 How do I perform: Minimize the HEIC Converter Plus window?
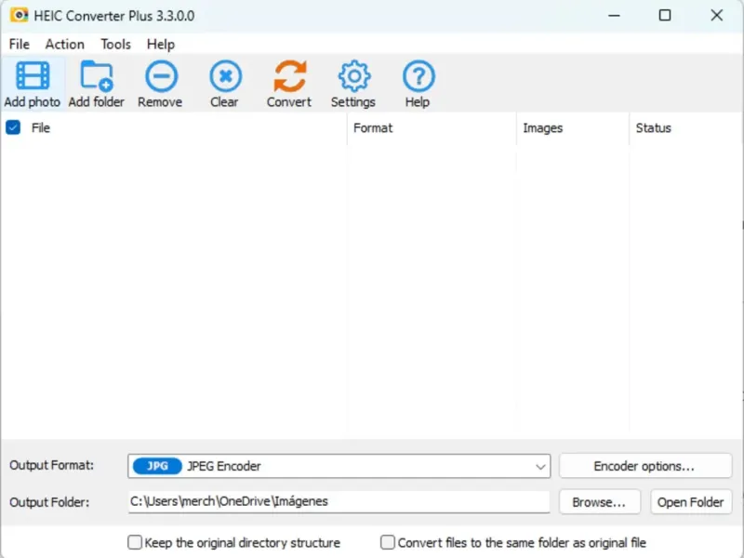(614, 15)
